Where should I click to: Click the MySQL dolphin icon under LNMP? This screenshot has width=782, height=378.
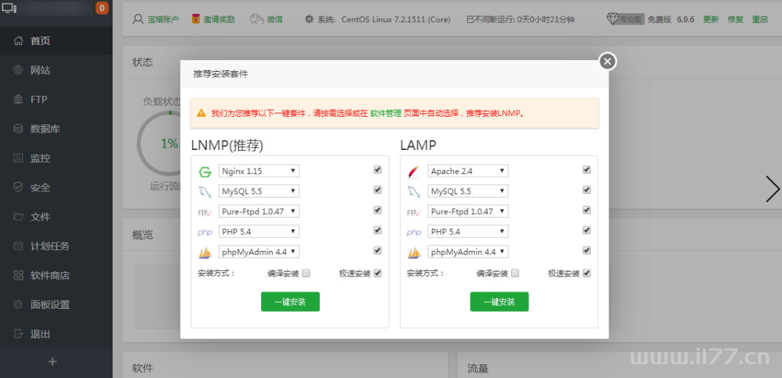pyautogui.click(x=205, y=192)
